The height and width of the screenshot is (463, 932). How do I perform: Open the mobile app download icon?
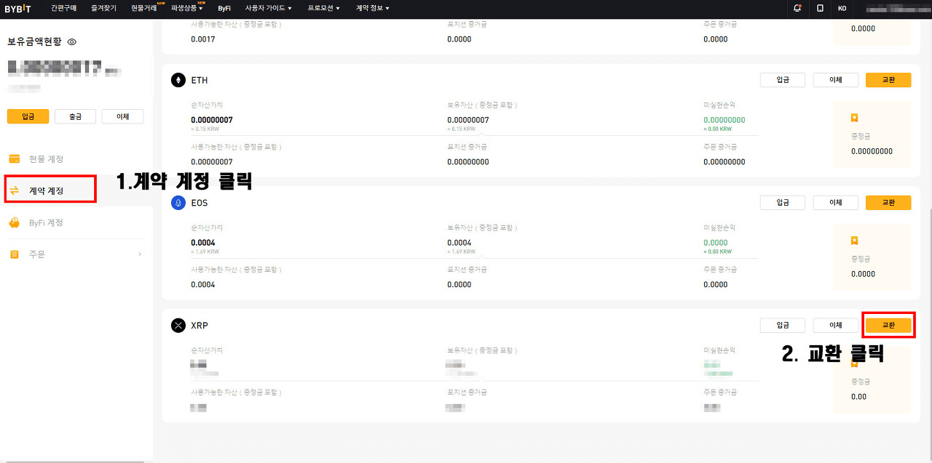point(820,8)
